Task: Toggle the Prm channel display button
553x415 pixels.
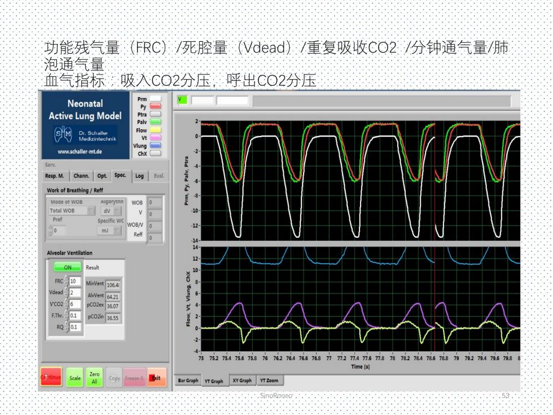Action: 155,98
